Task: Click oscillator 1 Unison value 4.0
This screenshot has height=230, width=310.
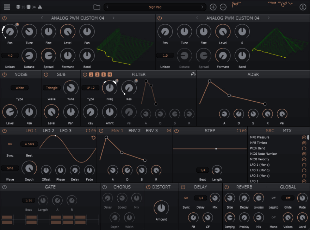Action: coord(10,56)
